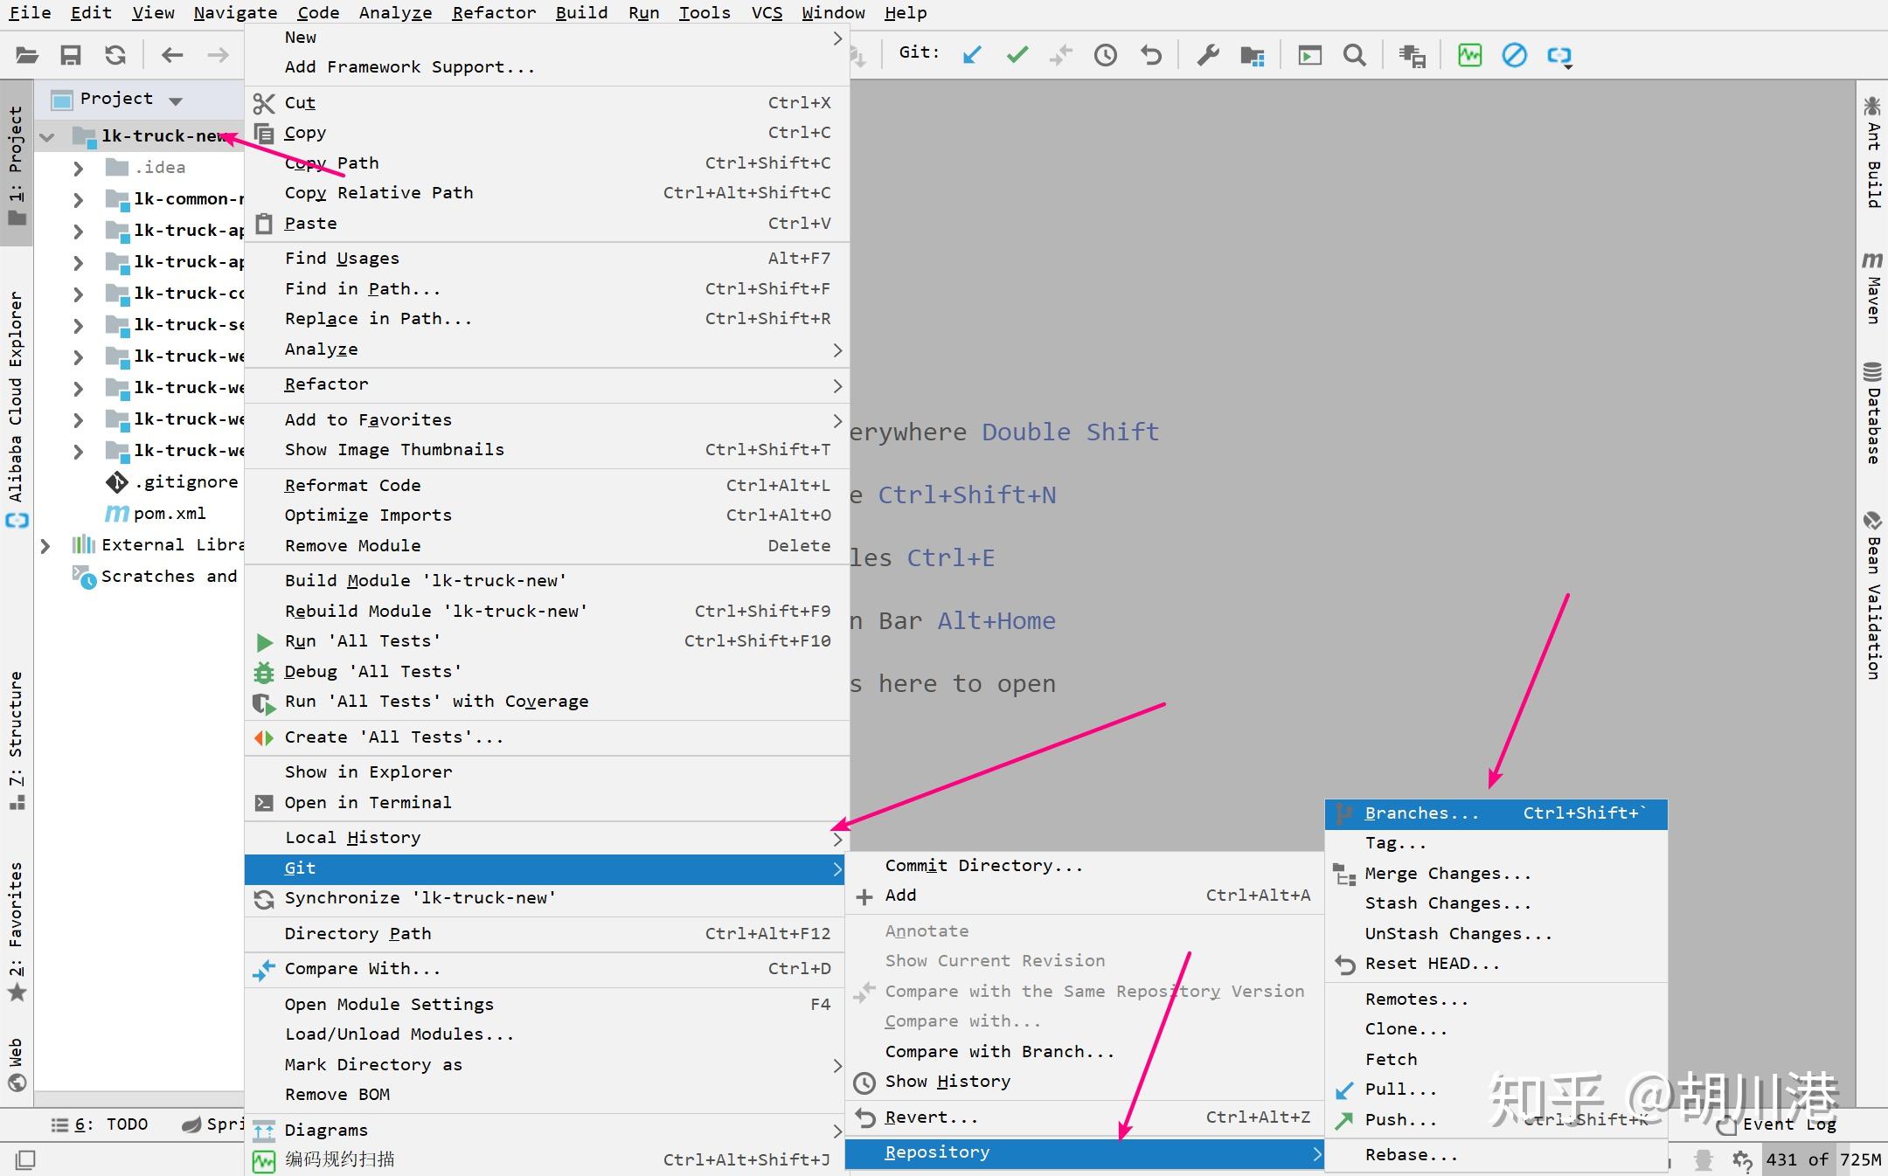Click the Git commit checkmark icon

click(x=1017, y=55)
